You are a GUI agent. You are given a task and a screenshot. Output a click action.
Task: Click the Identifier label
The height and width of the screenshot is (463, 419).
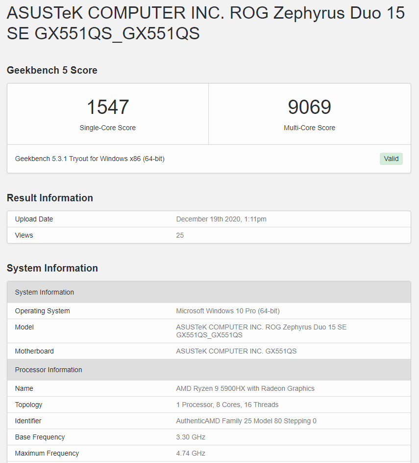28,421
